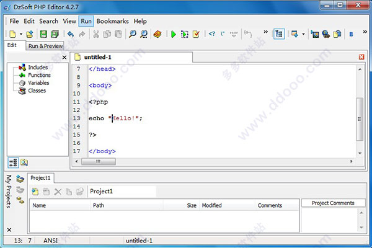372x248 pixels.
Task: Open the Search menu
Action: tap(48, 21)
